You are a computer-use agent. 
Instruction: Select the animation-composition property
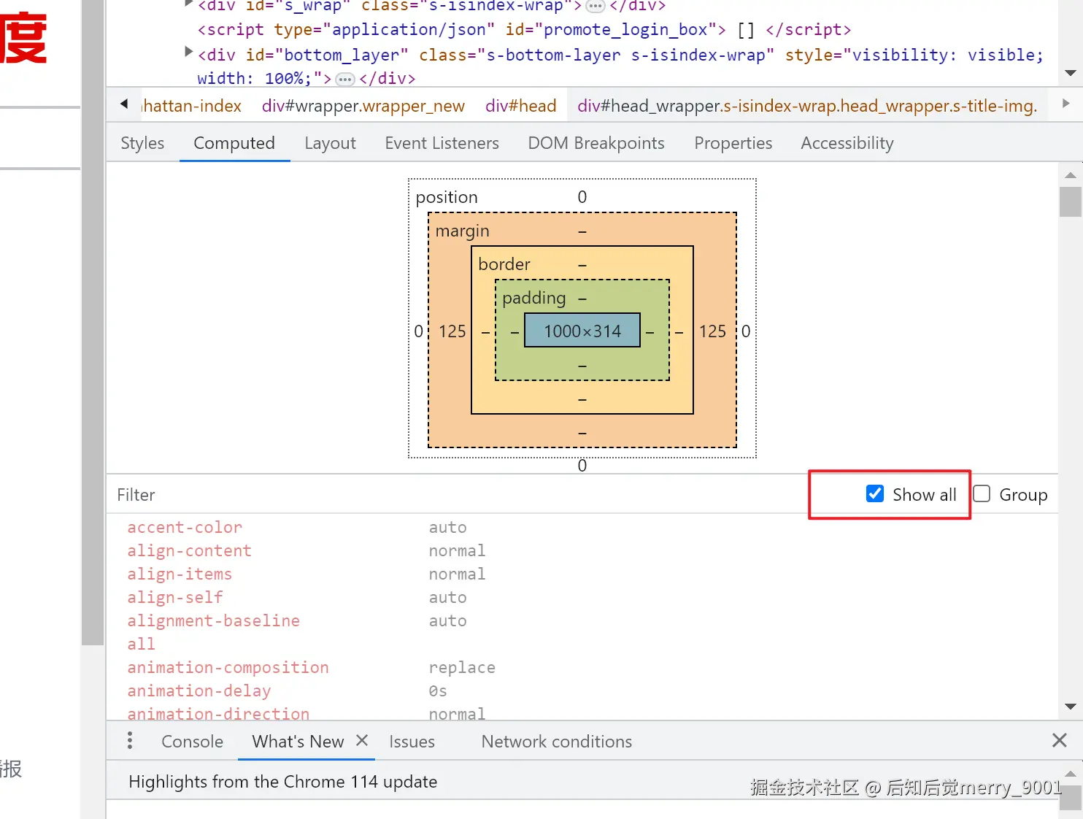tap(228, 667)
